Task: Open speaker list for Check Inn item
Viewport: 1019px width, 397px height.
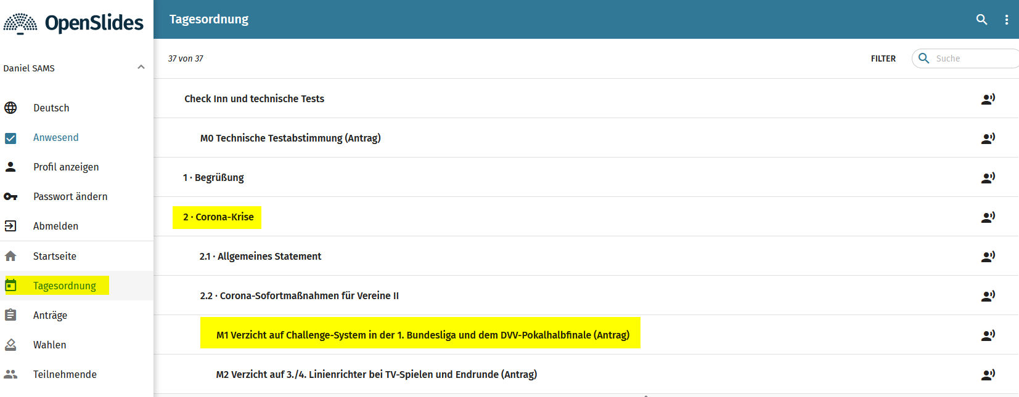Action: (x=988, y=98)
